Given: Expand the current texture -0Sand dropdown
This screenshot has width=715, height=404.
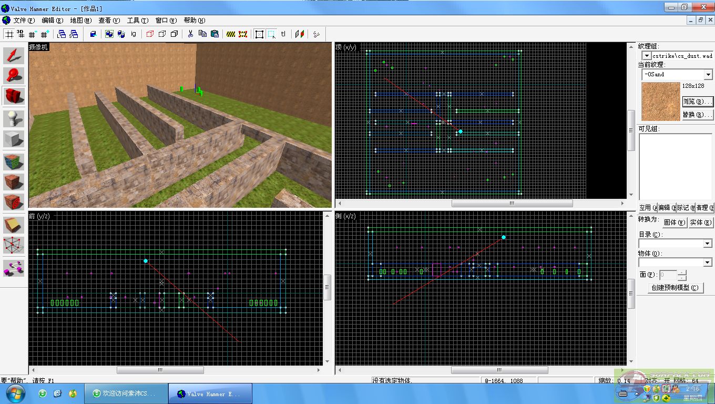Looking at the screenshot, I should [x=708, y=75].
